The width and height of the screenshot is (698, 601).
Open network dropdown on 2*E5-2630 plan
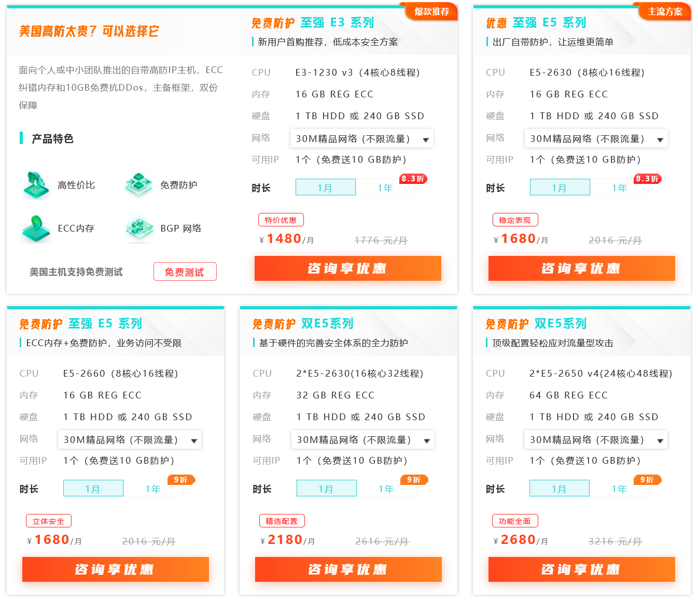point(362,440)
